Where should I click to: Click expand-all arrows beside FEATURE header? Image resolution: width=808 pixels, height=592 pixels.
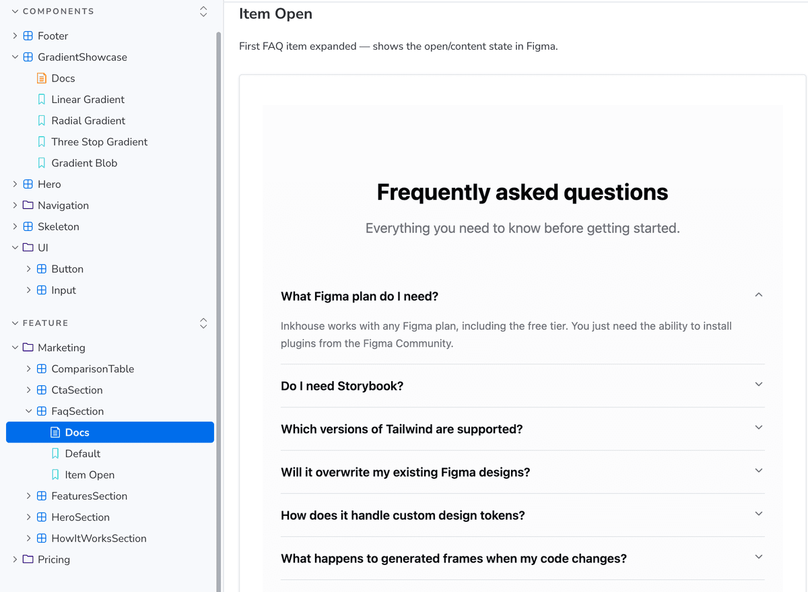pos(203,323)
